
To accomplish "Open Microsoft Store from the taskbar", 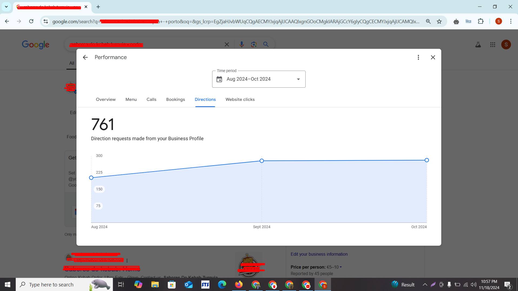I will click(x=172, y=285).
